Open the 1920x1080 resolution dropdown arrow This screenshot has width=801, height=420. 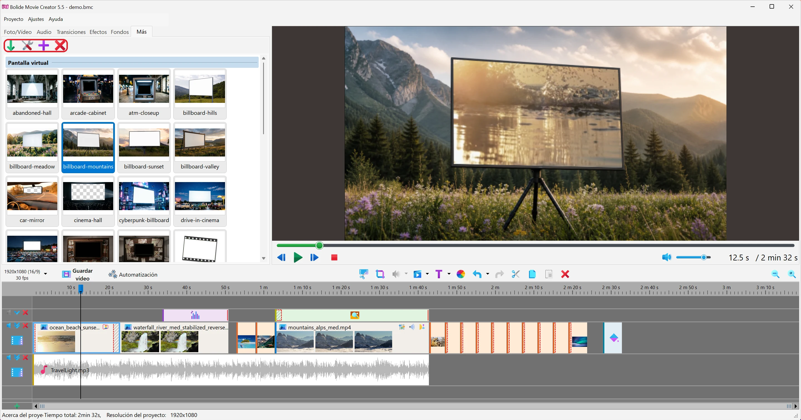[45, 274]
